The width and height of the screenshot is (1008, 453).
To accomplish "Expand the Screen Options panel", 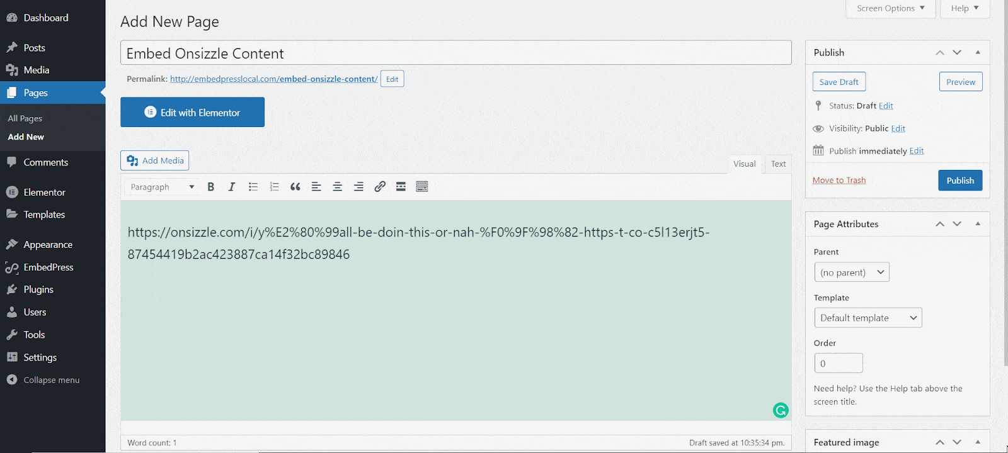I will (891, 8).
